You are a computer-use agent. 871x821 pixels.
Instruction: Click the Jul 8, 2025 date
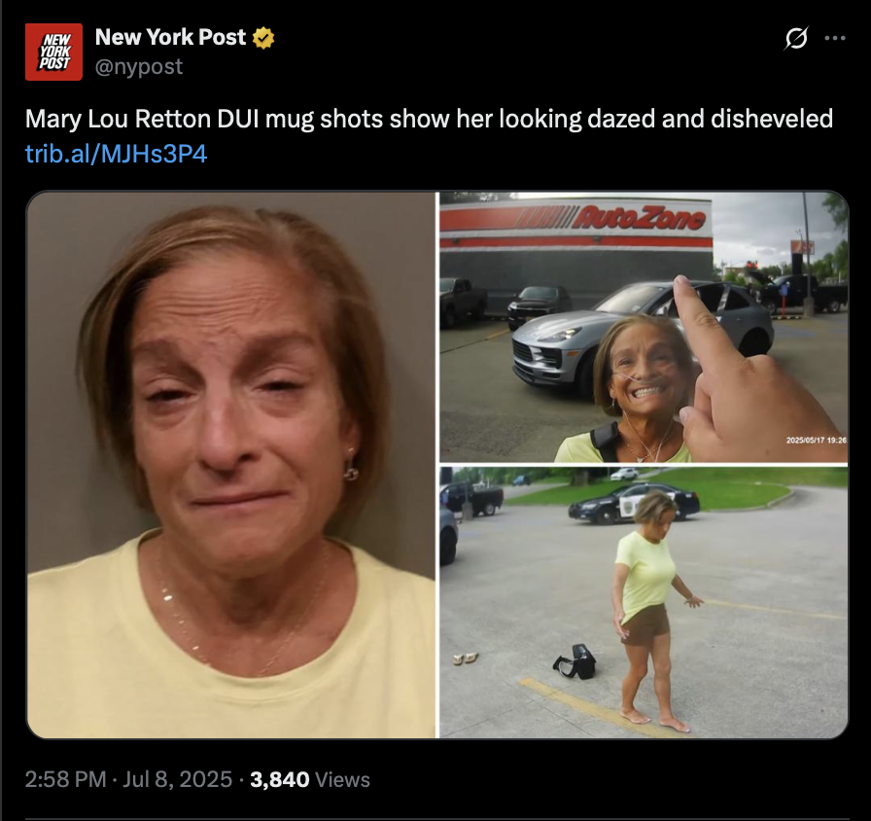[177, 779]
